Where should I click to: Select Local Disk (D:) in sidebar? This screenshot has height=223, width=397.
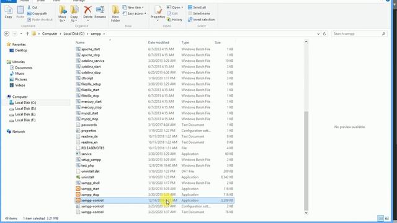23,108
